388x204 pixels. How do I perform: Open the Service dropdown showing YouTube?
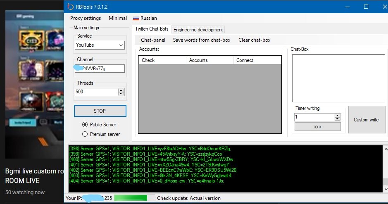(100, 45)
